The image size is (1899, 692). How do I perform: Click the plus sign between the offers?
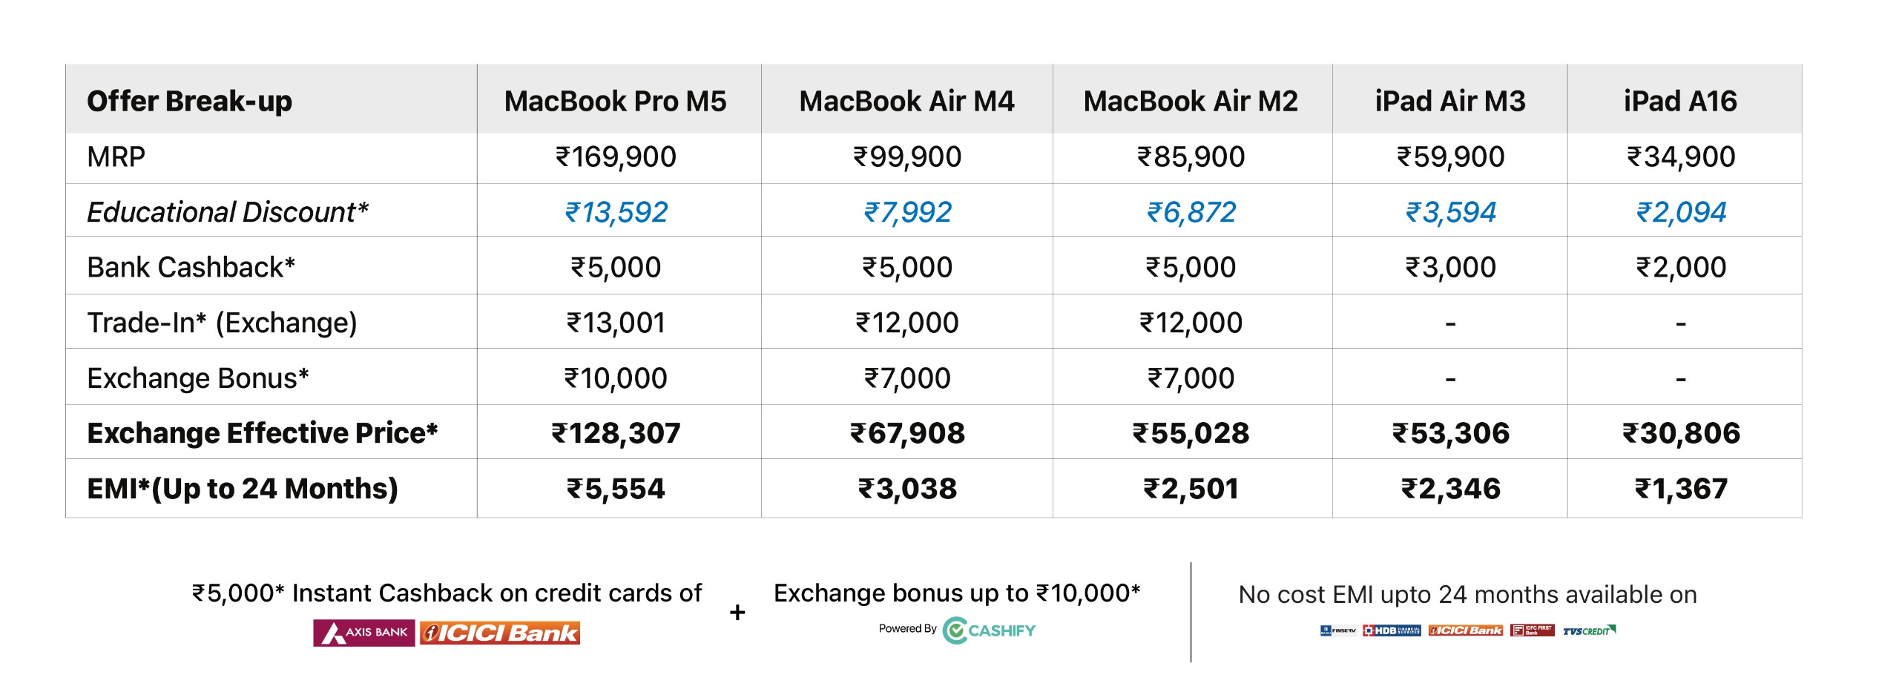tap(737, 613)
